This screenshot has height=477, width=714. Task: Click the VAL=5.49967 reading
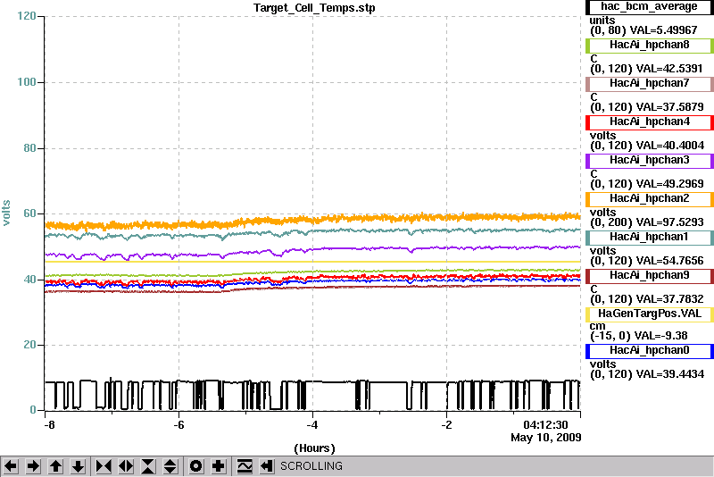tap(663, 30)
